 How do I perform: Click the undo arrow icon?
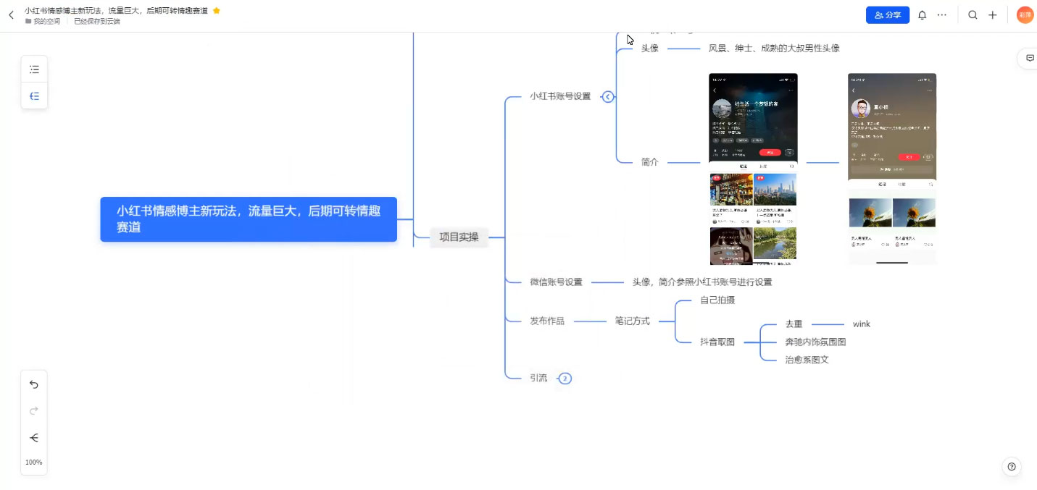33,384
